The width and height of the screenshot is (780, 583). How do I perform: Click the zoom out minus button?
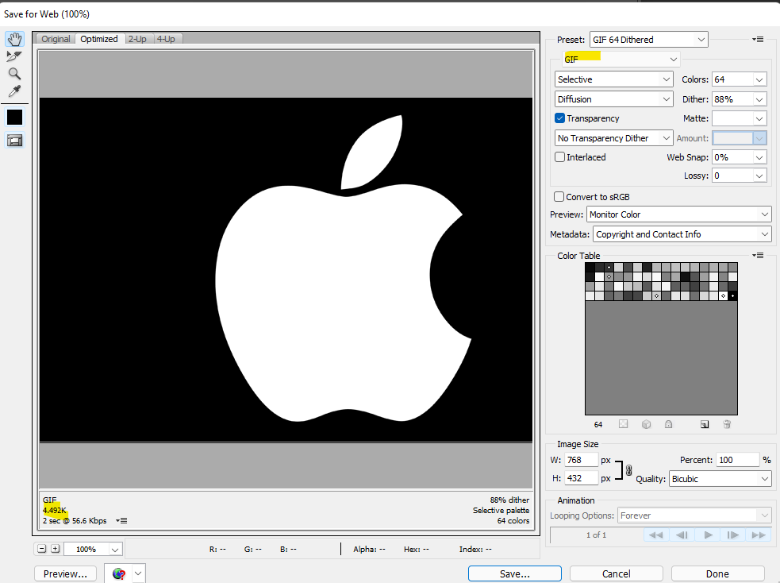pyautogui.click(x=42, y=549)
